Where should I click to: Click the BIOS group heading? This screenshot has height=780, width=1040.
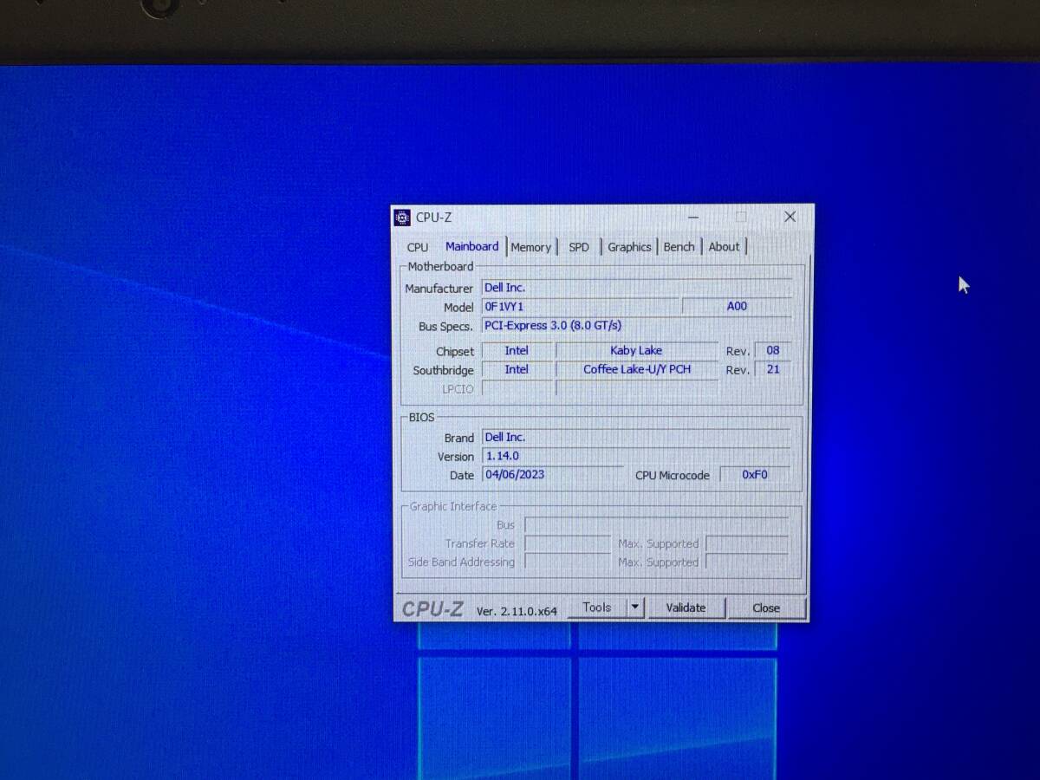421,418
